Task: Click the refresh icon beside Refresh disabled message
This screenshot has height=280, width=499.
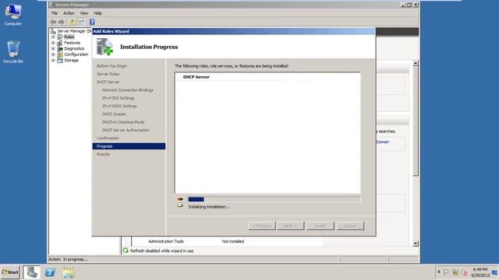Action: click(x=126, y=250)
